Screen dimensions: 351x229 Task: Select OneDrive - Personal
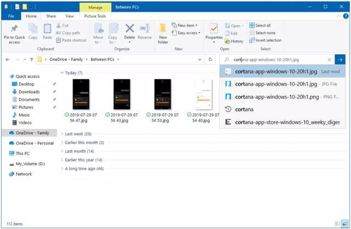[x=31, y=143]
